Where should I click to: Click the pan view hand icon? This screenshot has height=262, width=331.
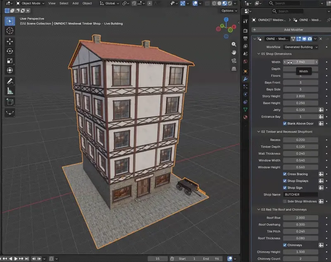(234, 52)
